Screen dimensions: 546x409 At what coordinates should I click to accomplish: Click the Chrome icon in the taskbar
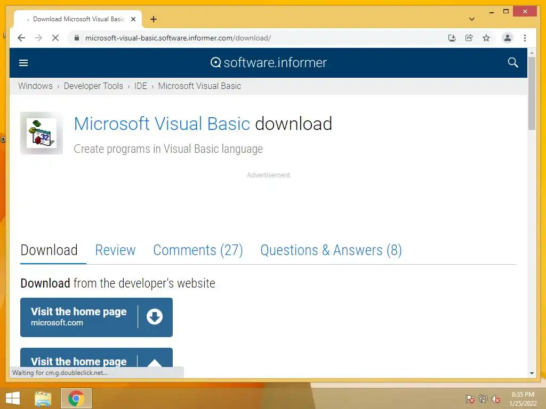point(76,398)
